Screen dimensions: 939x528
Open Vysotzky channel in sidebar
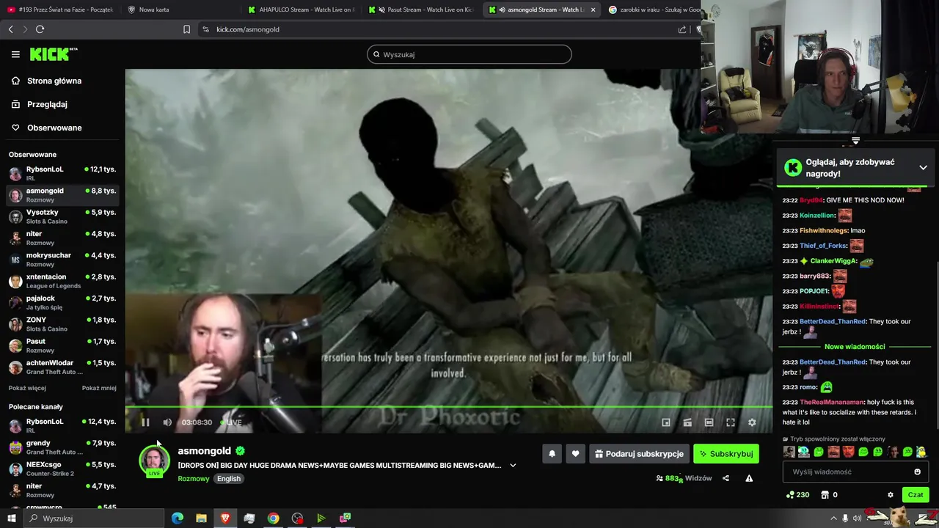tap(62, 216)
